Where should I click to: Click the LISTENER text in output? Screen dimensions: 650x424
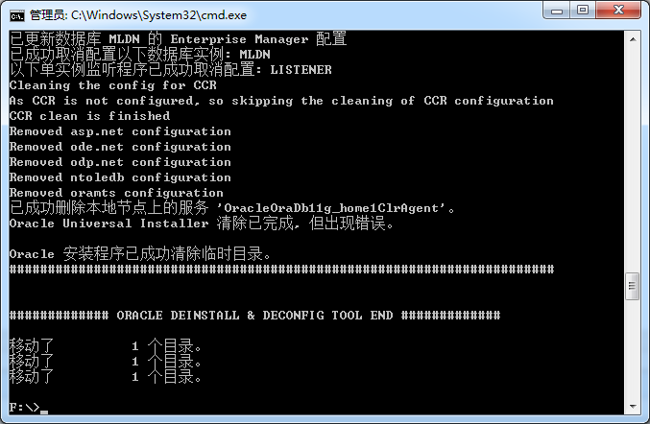(x=301, y=70)
